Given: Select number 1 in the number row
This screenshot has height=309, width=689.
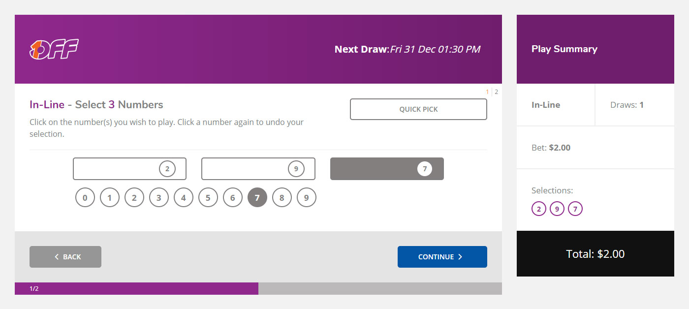Looking at the screenshot, I should (110, 198).
